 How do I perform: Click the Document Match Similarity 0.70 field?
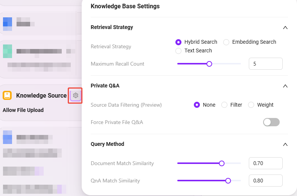point(265,163)
